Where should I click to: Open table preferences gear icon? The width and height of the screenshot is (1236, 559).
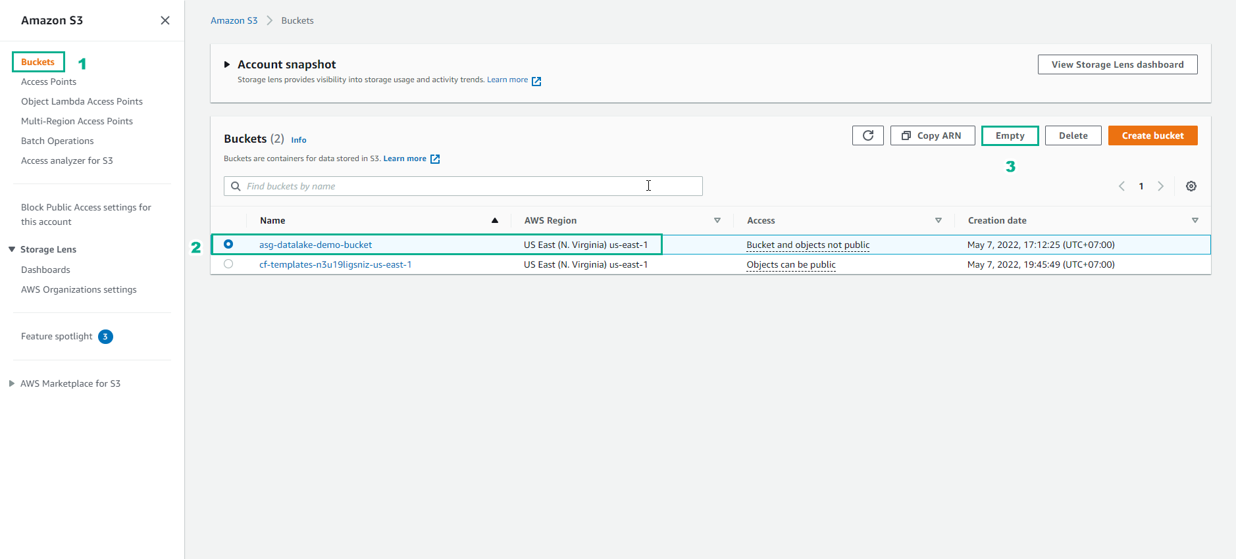tap(1191, 186)
